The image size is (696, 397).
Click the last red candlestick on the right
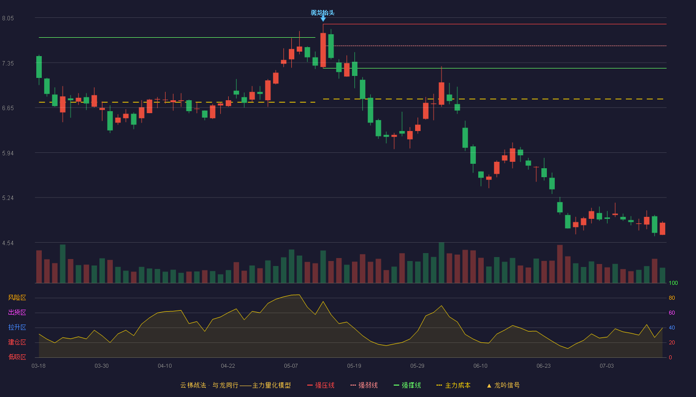[x=662, y=229]
